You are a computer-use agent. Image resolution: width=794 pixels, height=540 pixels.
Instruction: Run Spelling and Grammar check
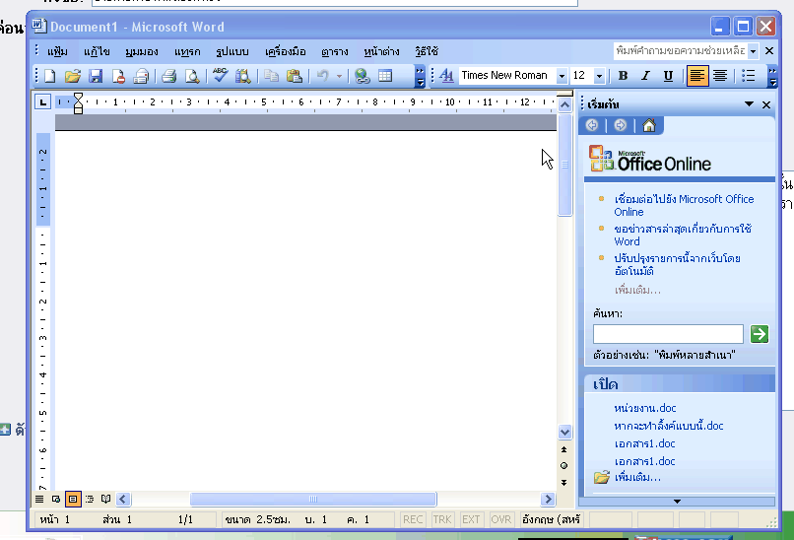220,76
